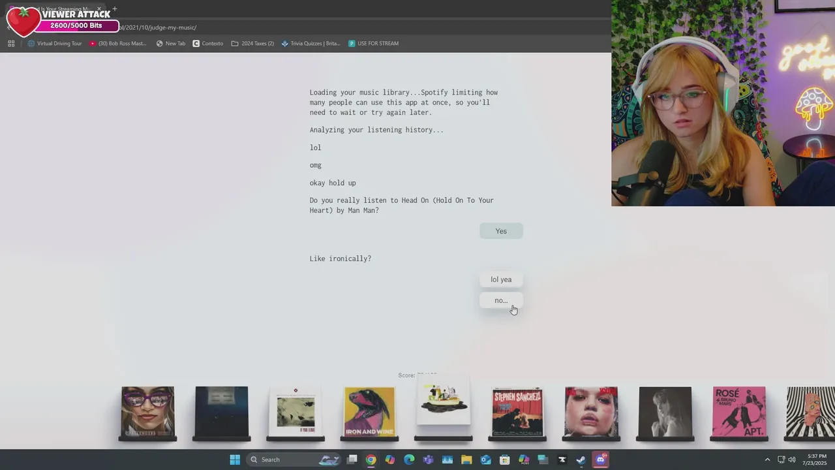Open the display settings tray icon
This screenshot has height=470, width=835.
(x=782, y=460)
